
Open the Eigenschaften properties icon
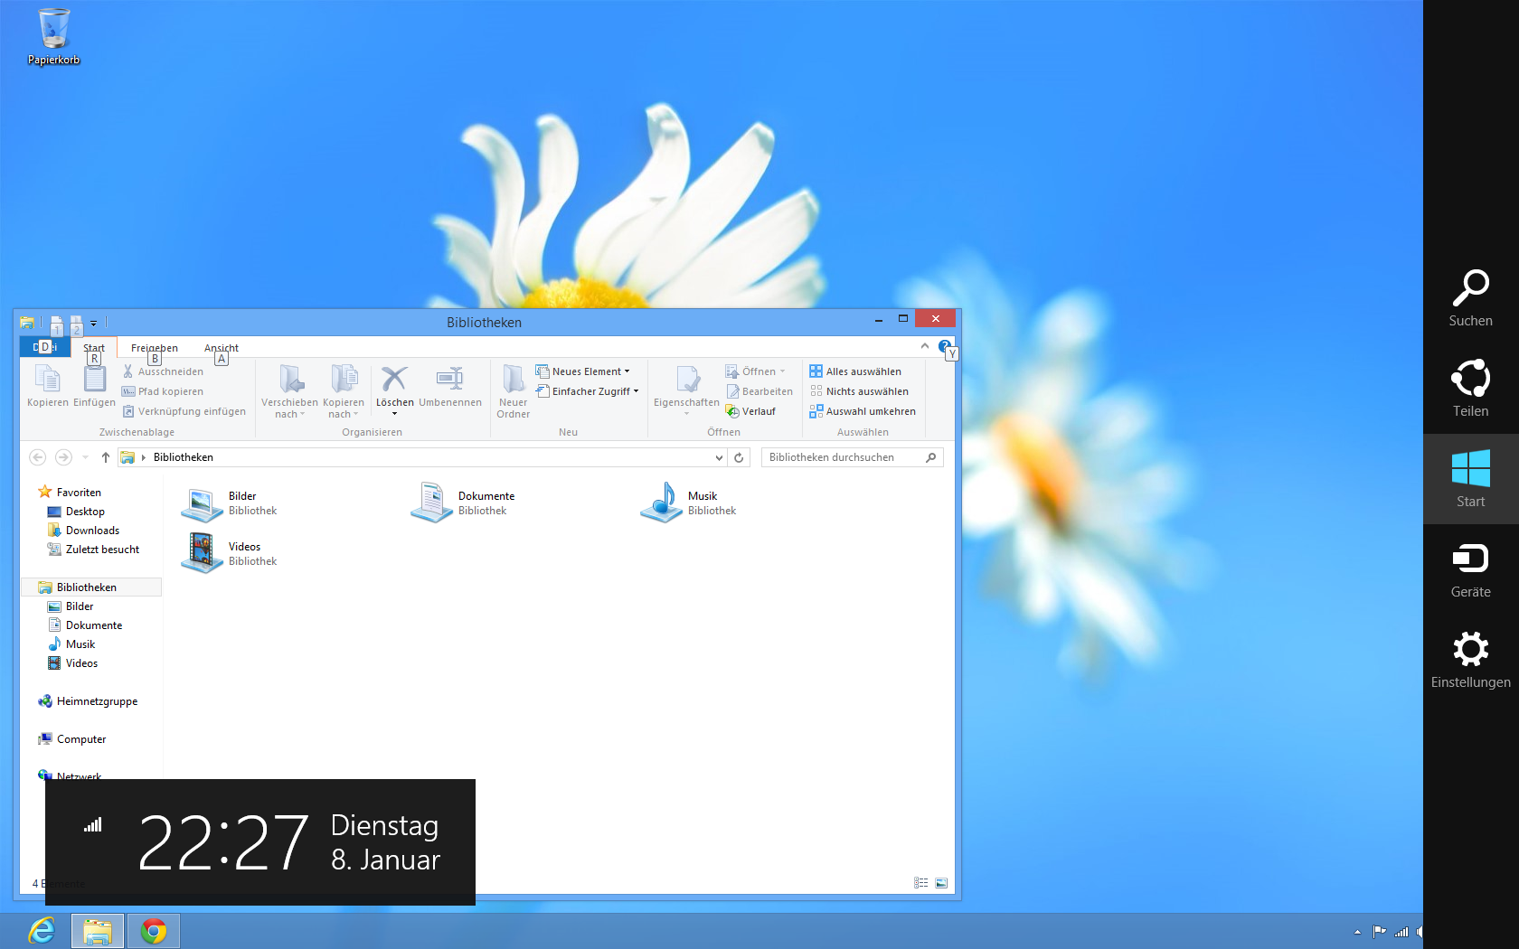click(x=686, y=381)
